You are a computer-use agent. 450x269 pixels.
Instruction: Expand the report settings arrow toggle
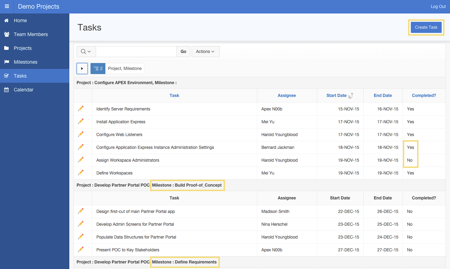coord(82,69)
